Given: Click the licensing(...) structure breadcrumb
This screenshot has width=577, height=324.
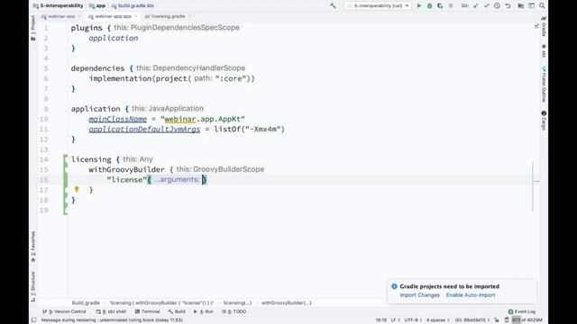Looking at the screenshot, I should tap(238, 302).
